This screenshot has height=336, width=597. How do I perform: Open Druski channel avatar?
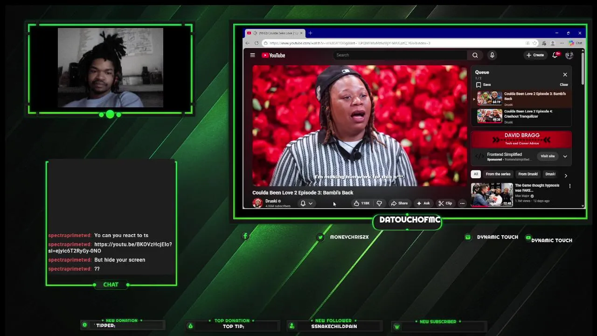pyautogui.click(x=257, y=203)
